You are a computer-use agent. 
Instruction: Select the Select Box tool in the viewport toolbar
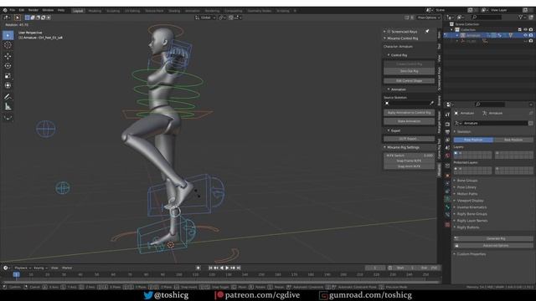(8, 35)
